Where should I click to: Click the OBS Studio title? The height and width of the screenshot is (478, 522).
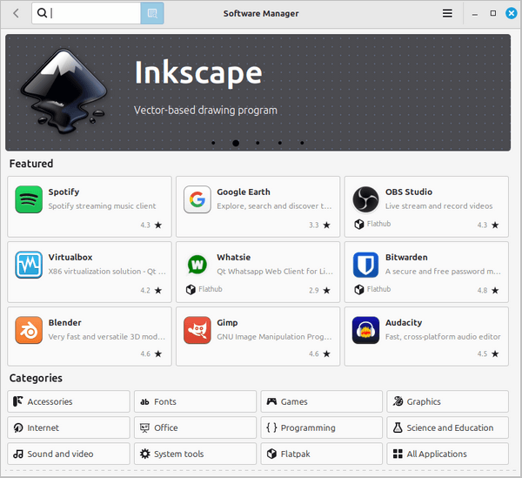409,192
